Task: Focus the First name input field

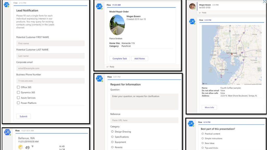Action: [x=50, y=43]
